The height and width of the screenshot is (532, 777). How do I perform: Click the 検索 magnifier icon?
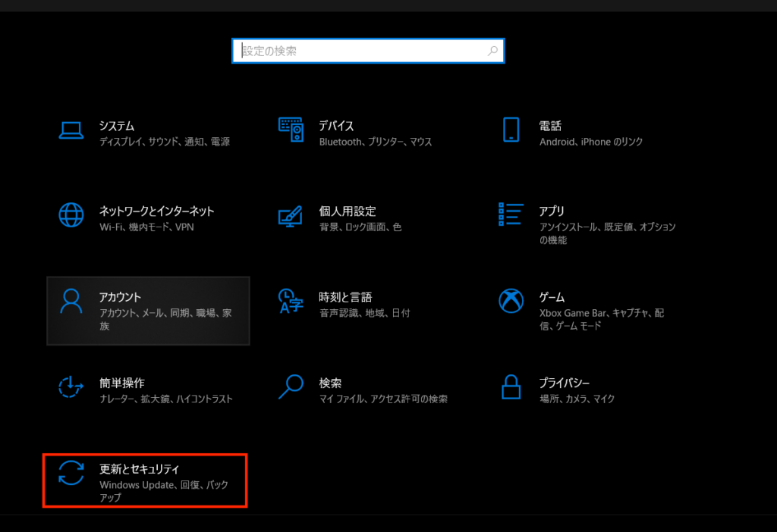pyautogui.click(x=291, y=387)
